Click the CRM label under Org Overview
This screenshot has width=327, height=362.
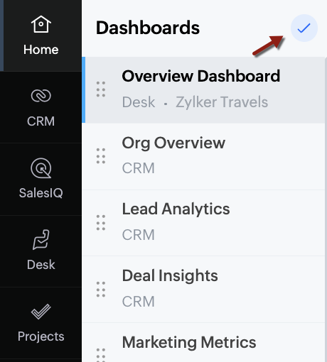[138, 168]
